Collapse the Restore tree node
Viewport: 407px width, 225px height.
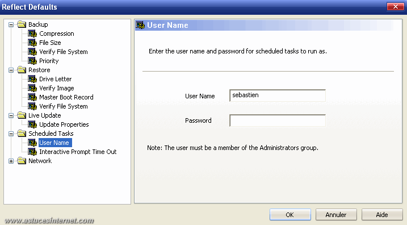[11, 70]
